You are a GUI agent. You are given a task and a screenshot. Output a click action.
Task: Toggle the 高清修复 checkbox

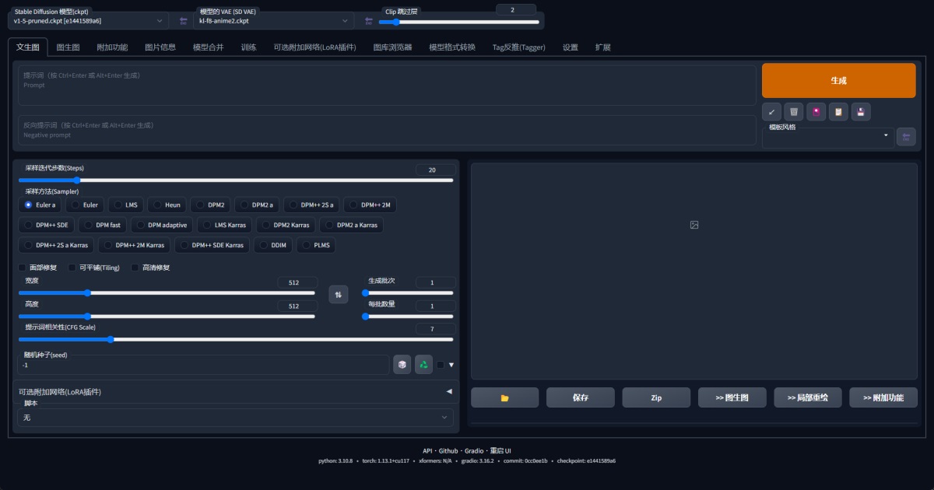click(x=135, y=268)
